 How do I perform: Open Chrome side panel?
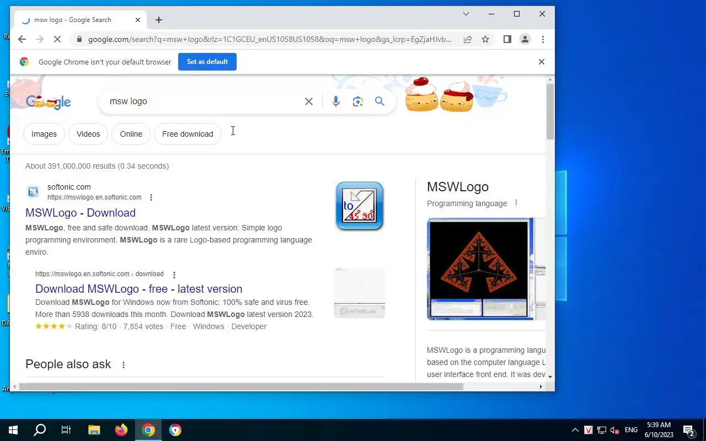tap(507, 39)
